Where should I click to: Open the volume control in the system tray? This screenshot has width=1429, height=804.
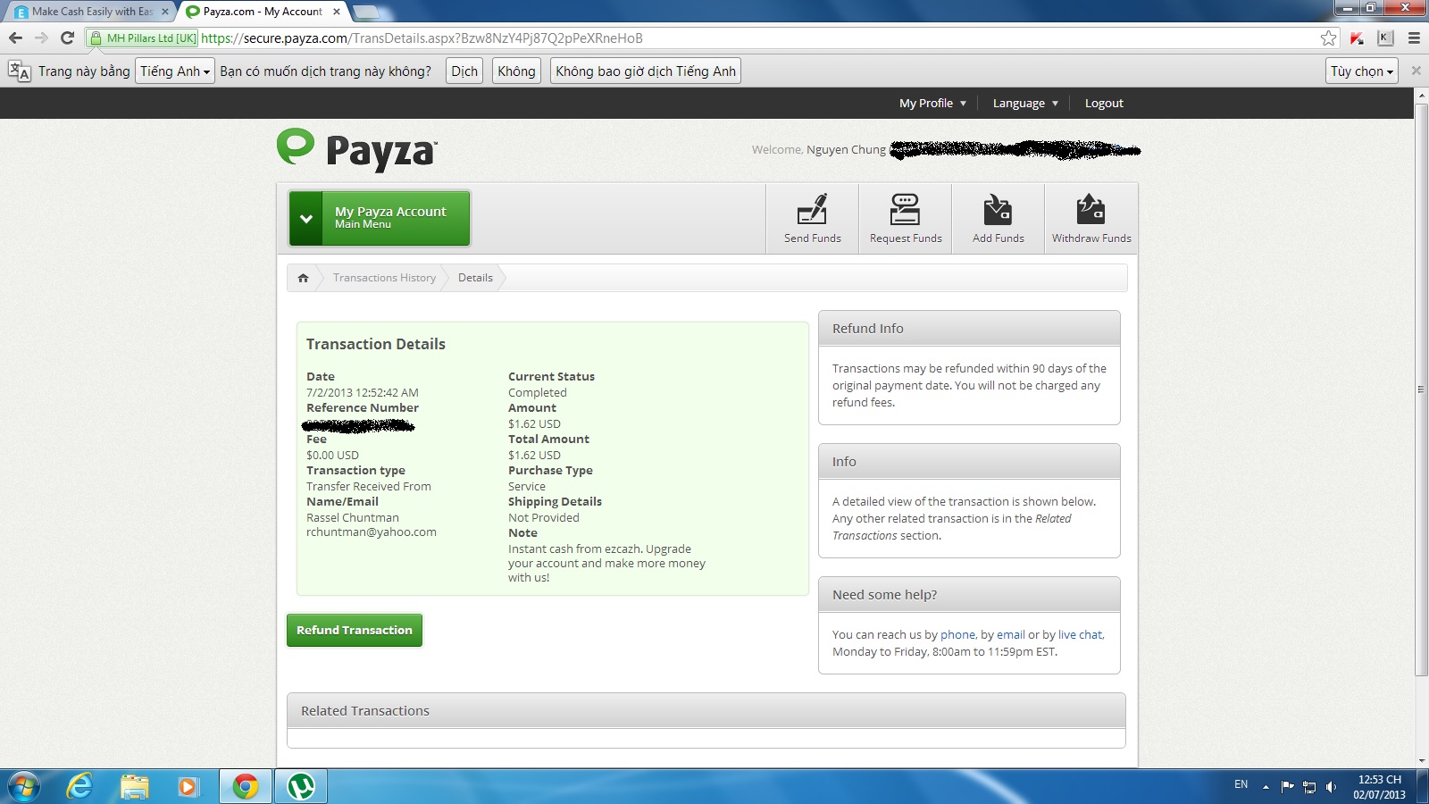click(1331, 786)
